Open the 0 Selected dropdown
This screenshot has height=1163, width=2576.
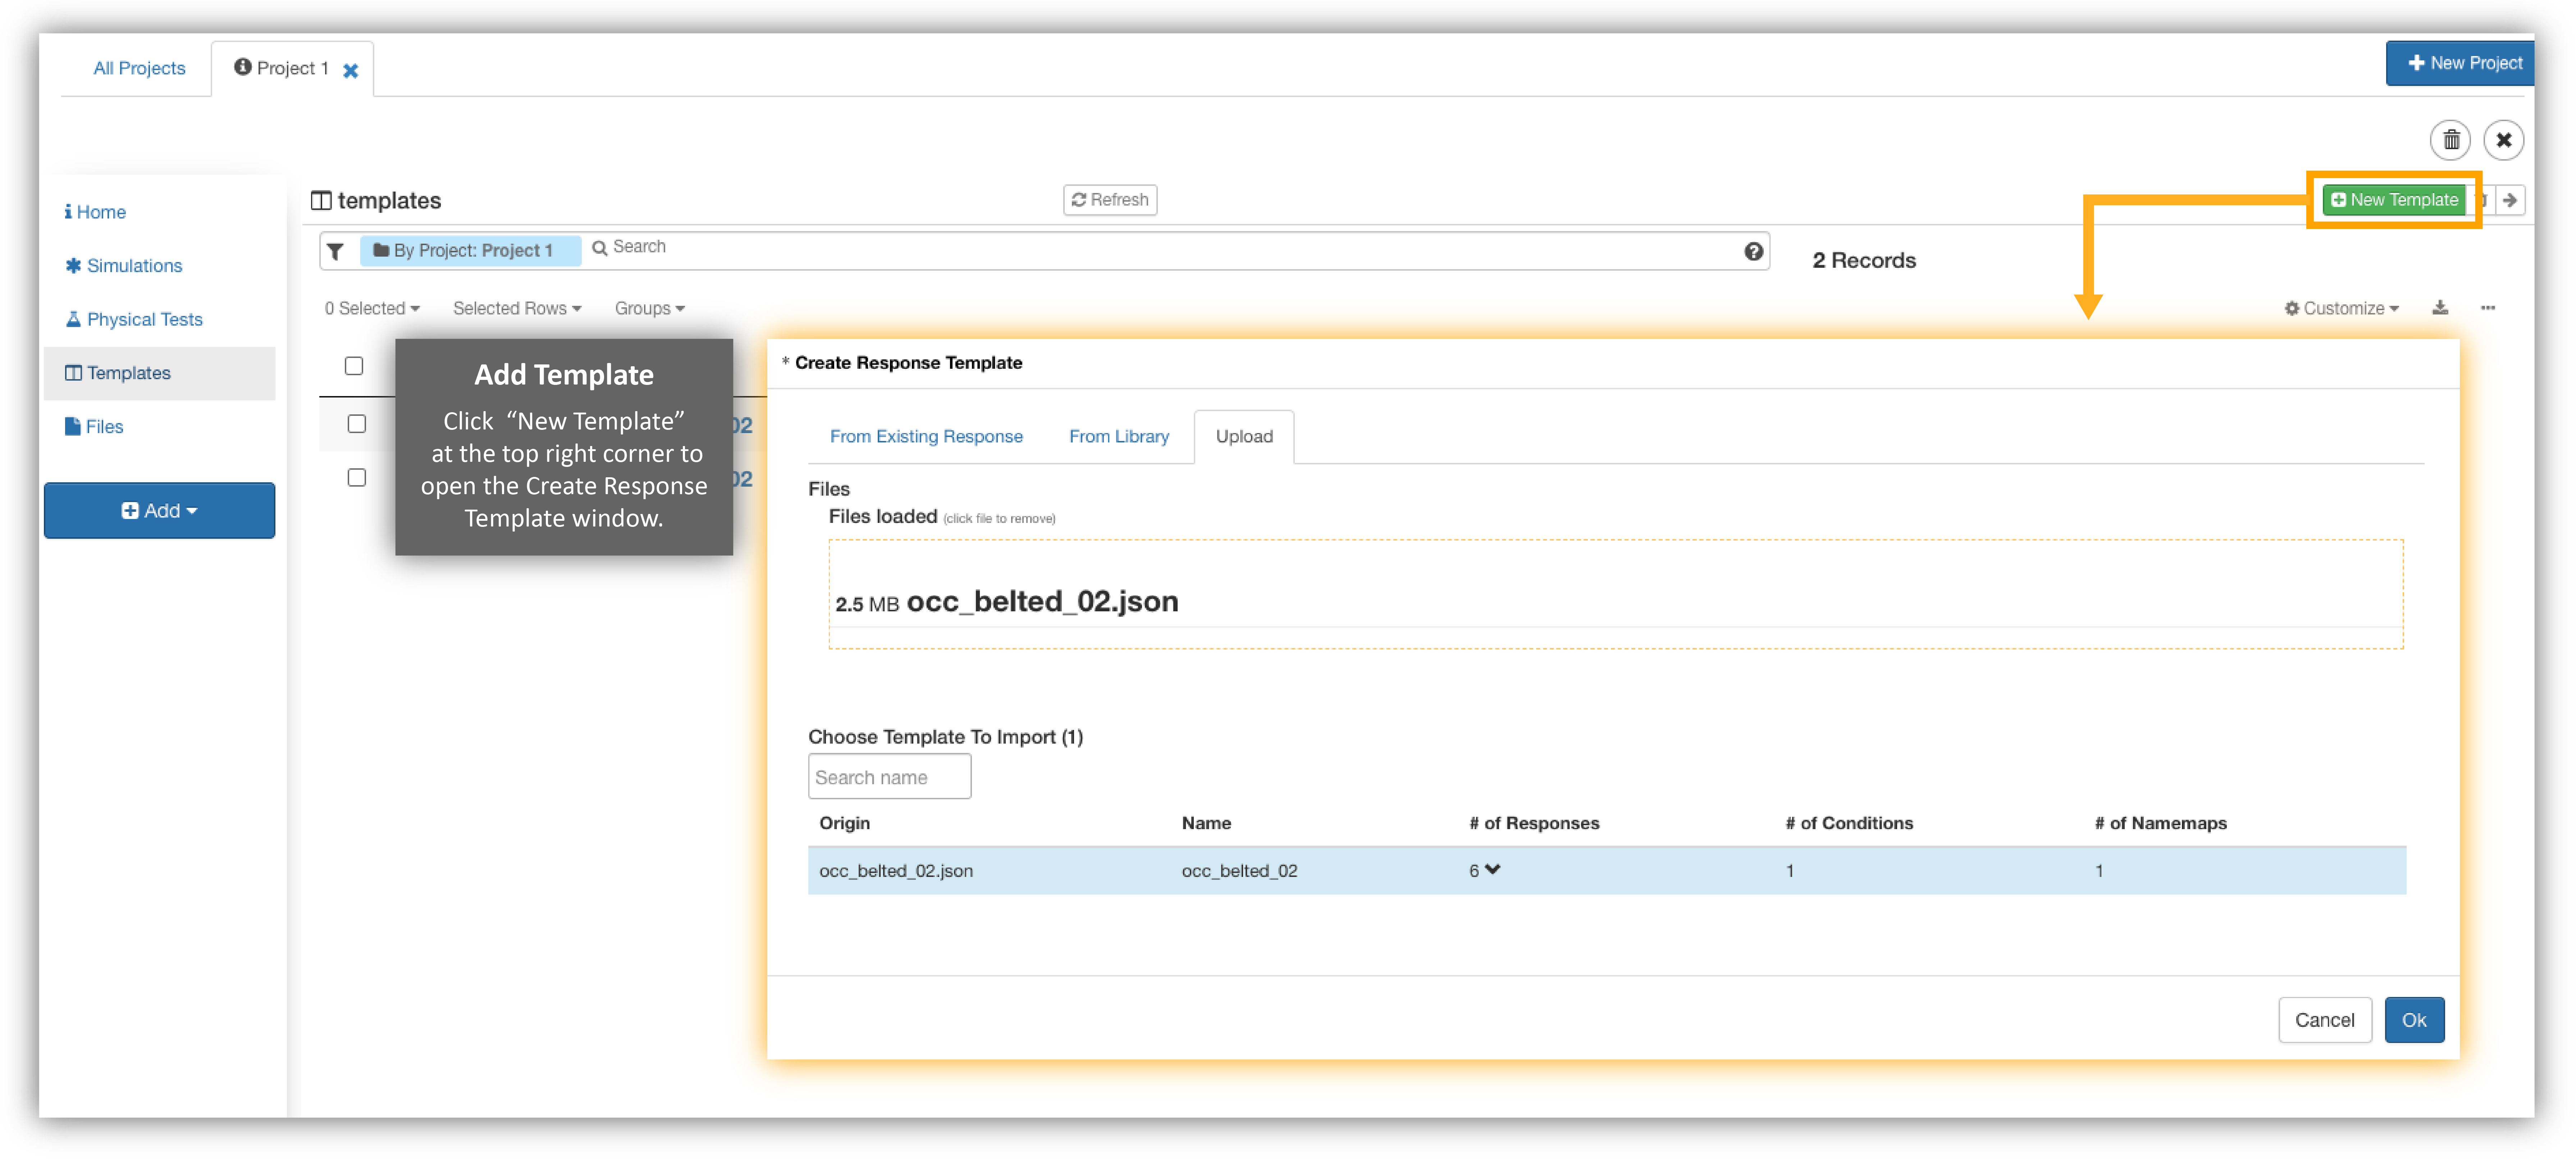tap(372, 309)
